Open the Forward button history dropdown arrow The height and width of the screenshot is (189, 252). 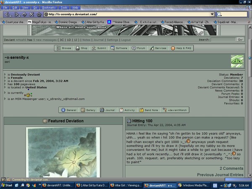pos(20,16)
